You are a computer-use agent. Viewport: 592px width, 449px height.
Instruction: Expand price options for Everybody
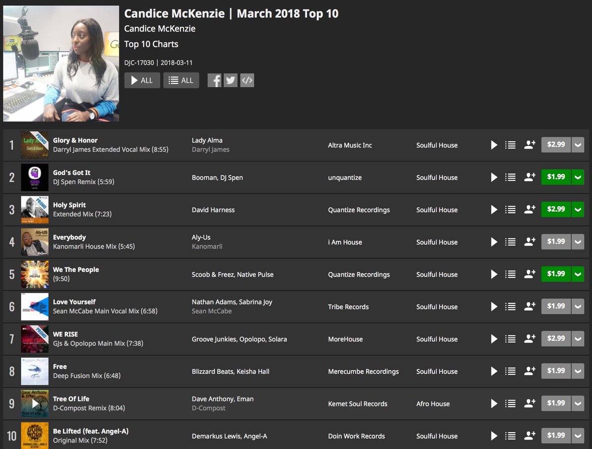click(578, 242)
